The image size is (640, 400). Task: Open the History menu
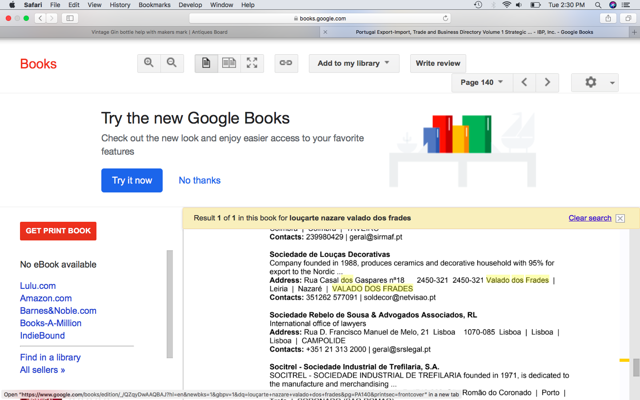[x=120, y=5]
